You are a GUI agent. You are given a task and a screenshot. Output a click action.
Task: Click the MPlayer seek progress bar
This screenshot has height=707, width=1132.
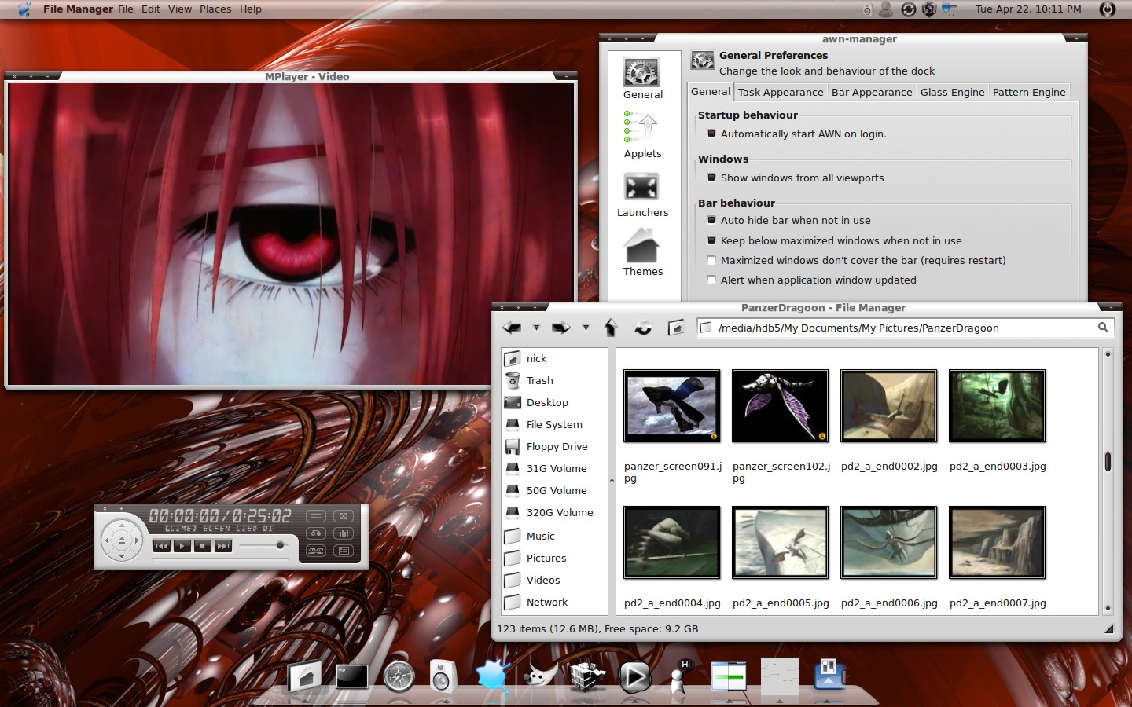click(220, 560)
